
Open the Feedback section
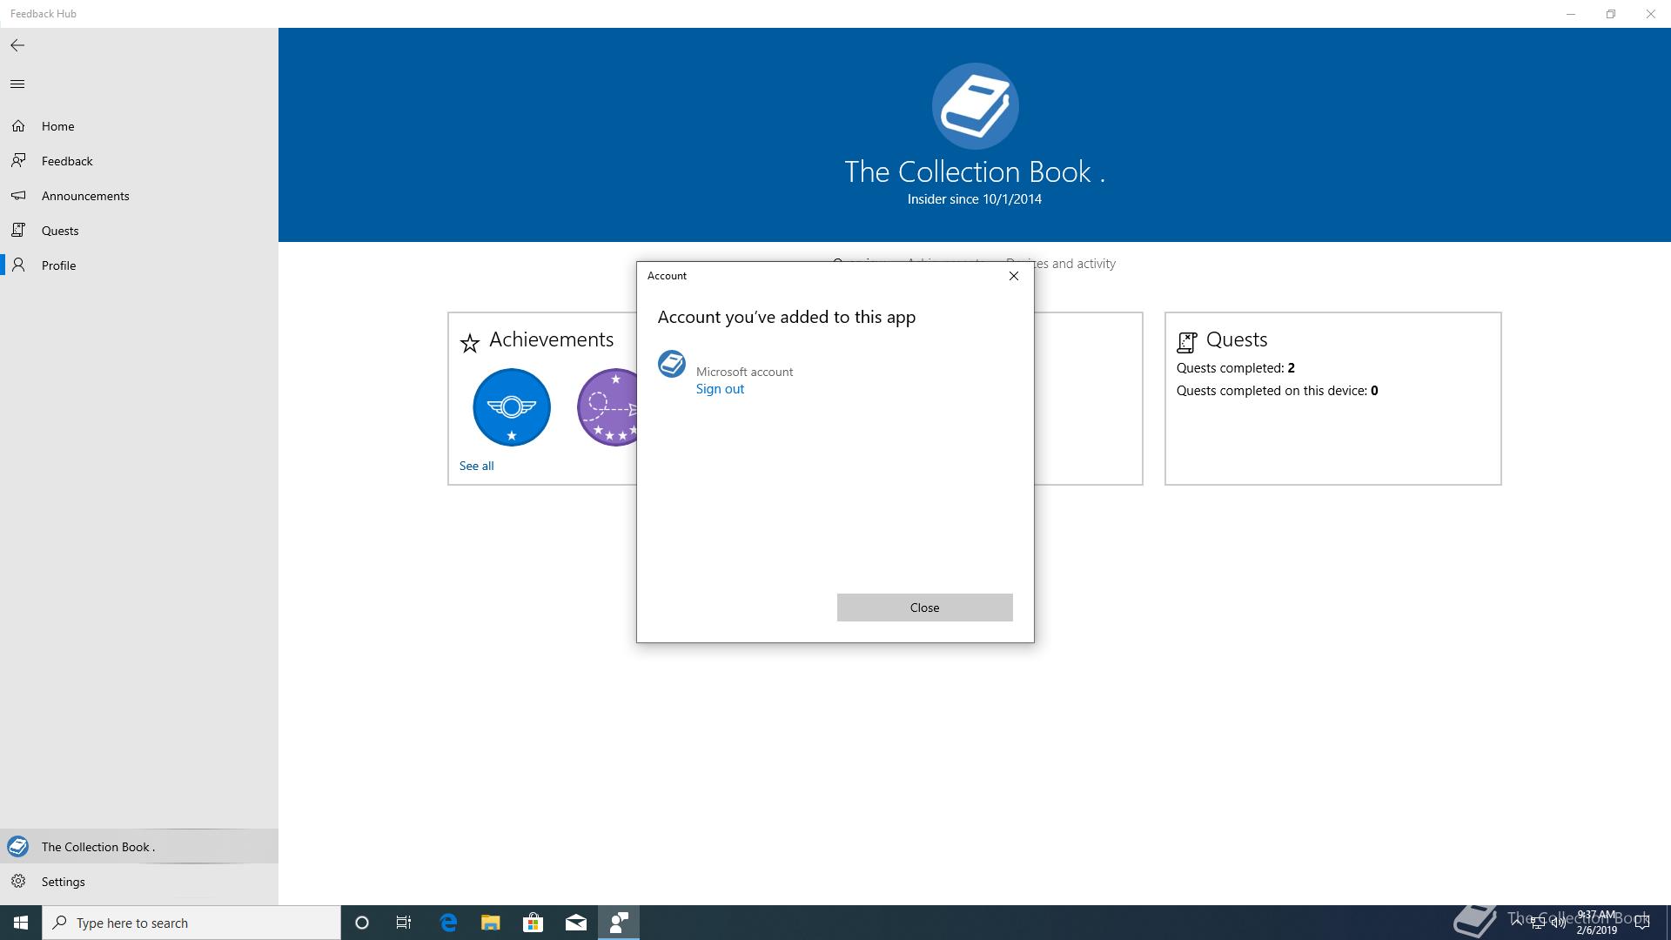click(139, 161)
